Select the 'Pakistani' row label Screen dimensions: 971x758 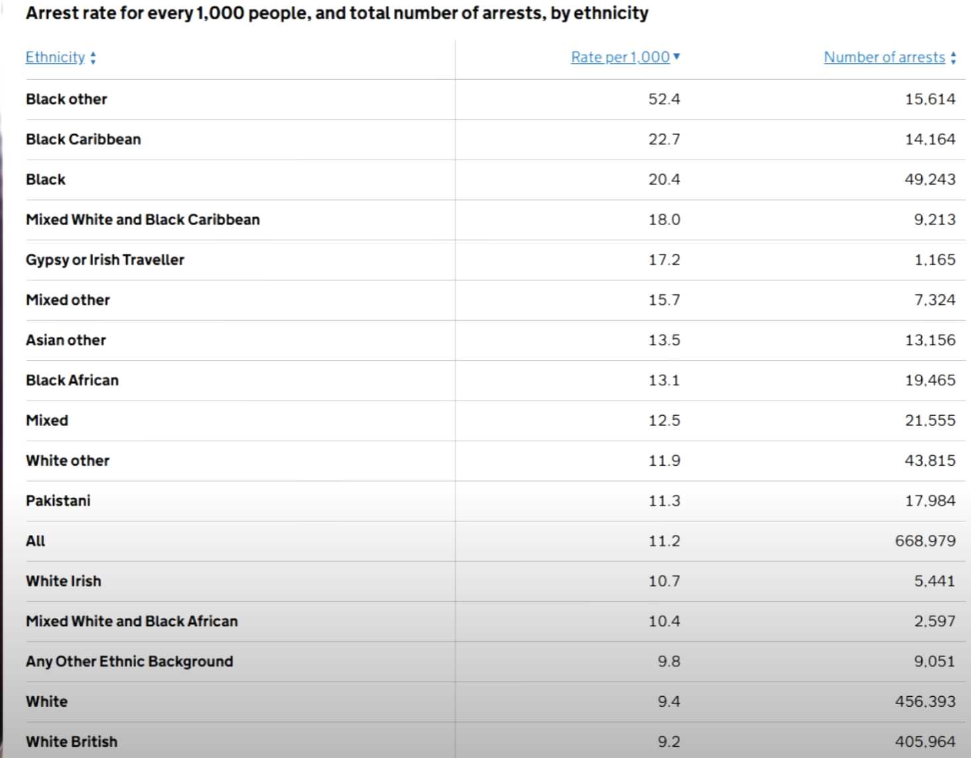tap(58, 501)
